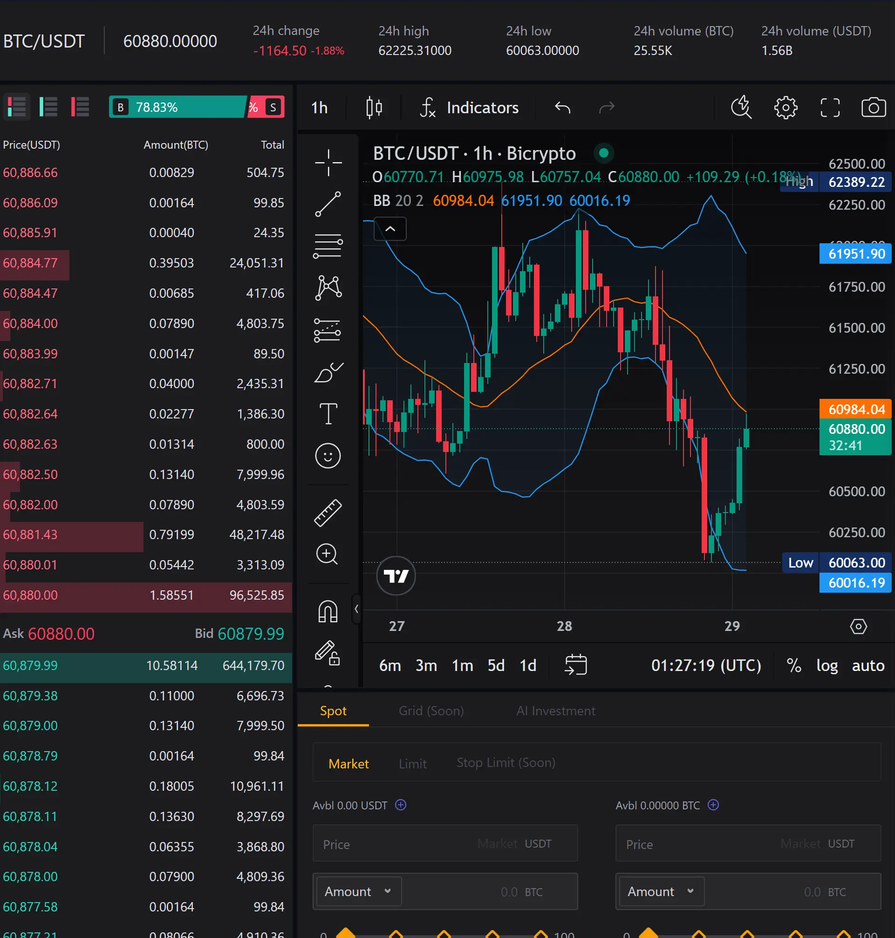
Task: Take a chart snapshot with camera icon
Action: point(873,107)
